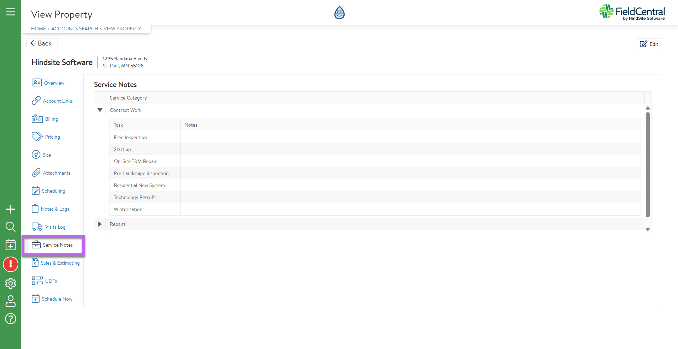Screen dimensions: 678x349
Task: Expand the Repairs category
Action: pos(100,224)
